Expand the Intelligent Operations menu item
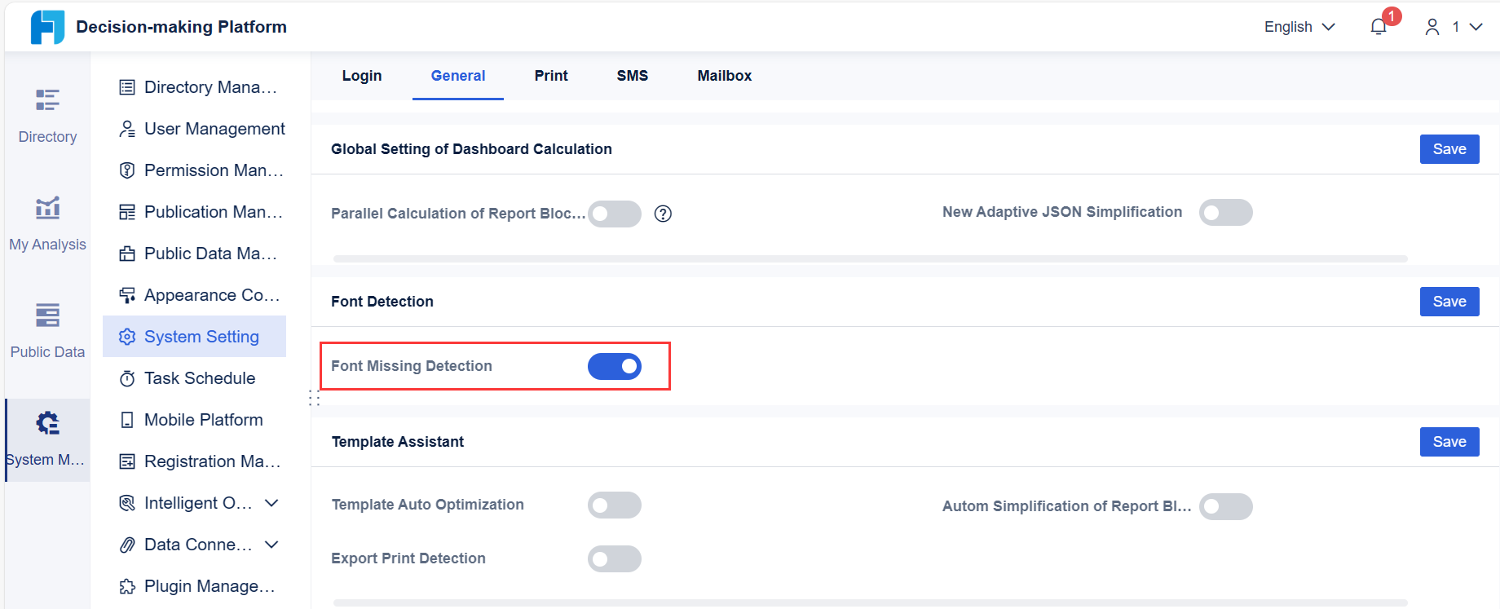1500x609 pixels. click(x=271, y=502)
